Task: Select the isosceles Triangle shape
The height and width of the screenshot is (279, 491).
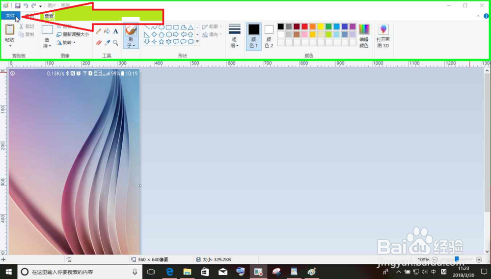Action: pos(191,27)
